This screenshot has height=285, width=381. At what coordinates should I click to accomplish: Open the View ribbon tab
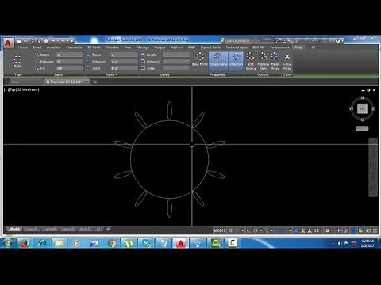coord(128,47)
